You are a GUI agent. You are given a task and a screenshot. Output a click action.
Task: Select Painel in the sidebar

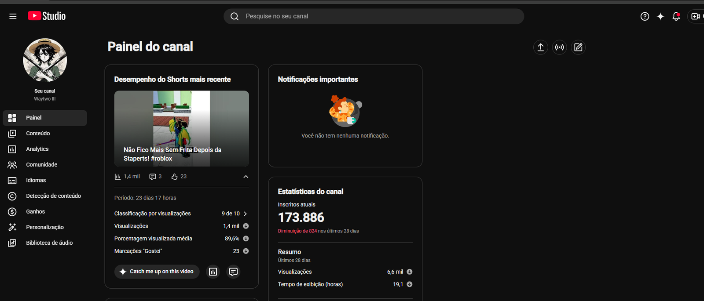pos(45,118)
